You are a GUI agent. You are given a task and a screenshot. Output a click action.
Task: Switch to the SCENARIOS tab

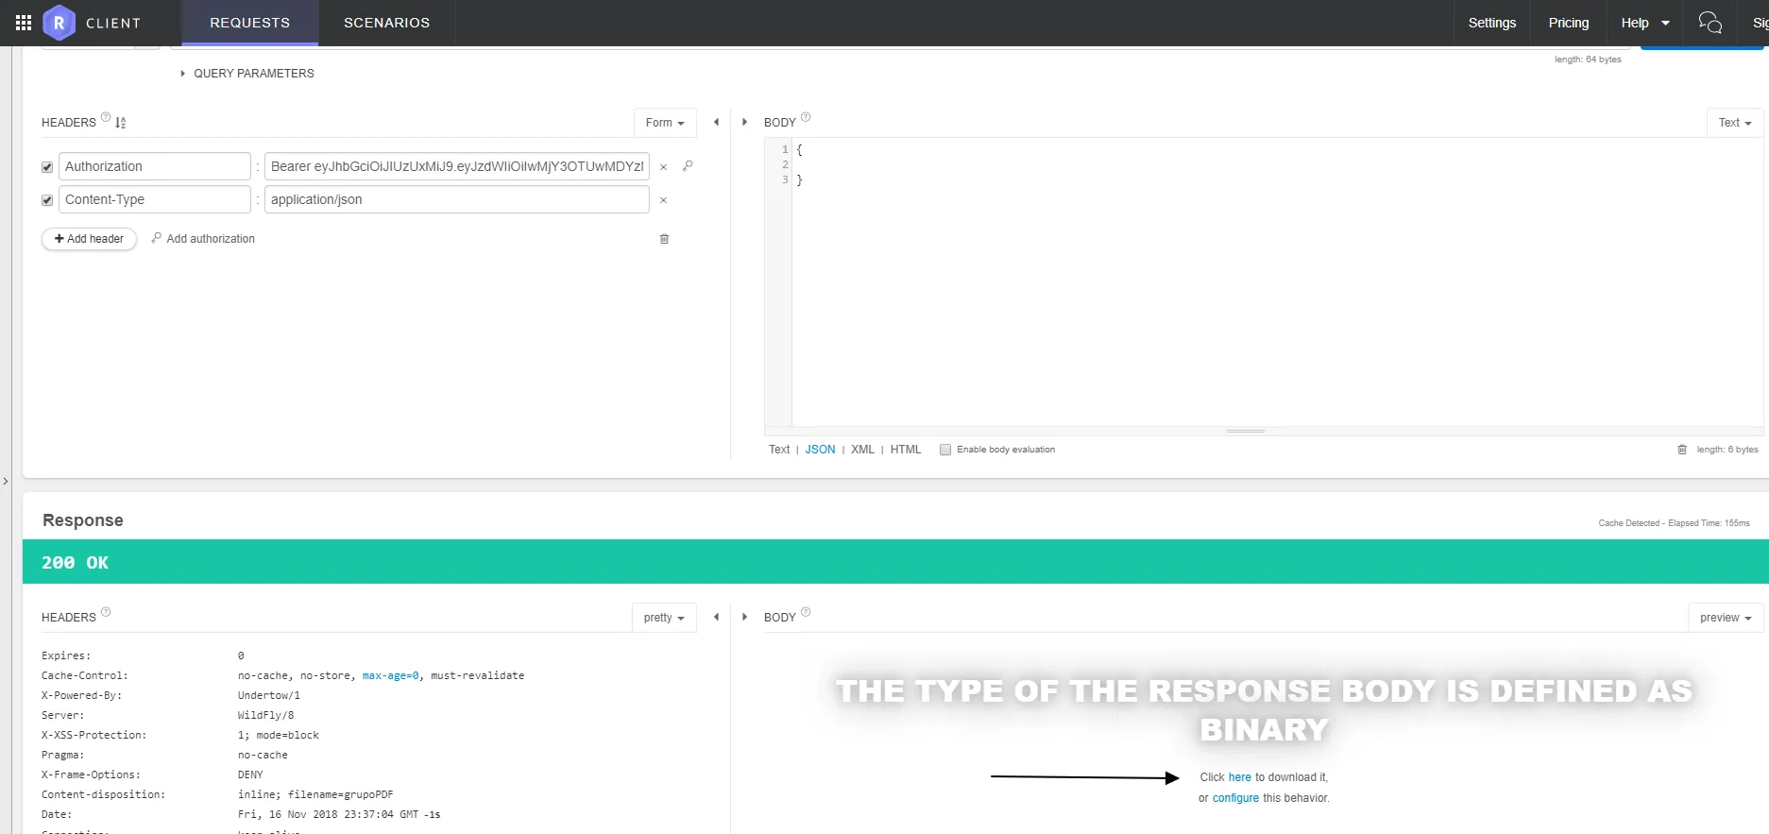(387, 23)
